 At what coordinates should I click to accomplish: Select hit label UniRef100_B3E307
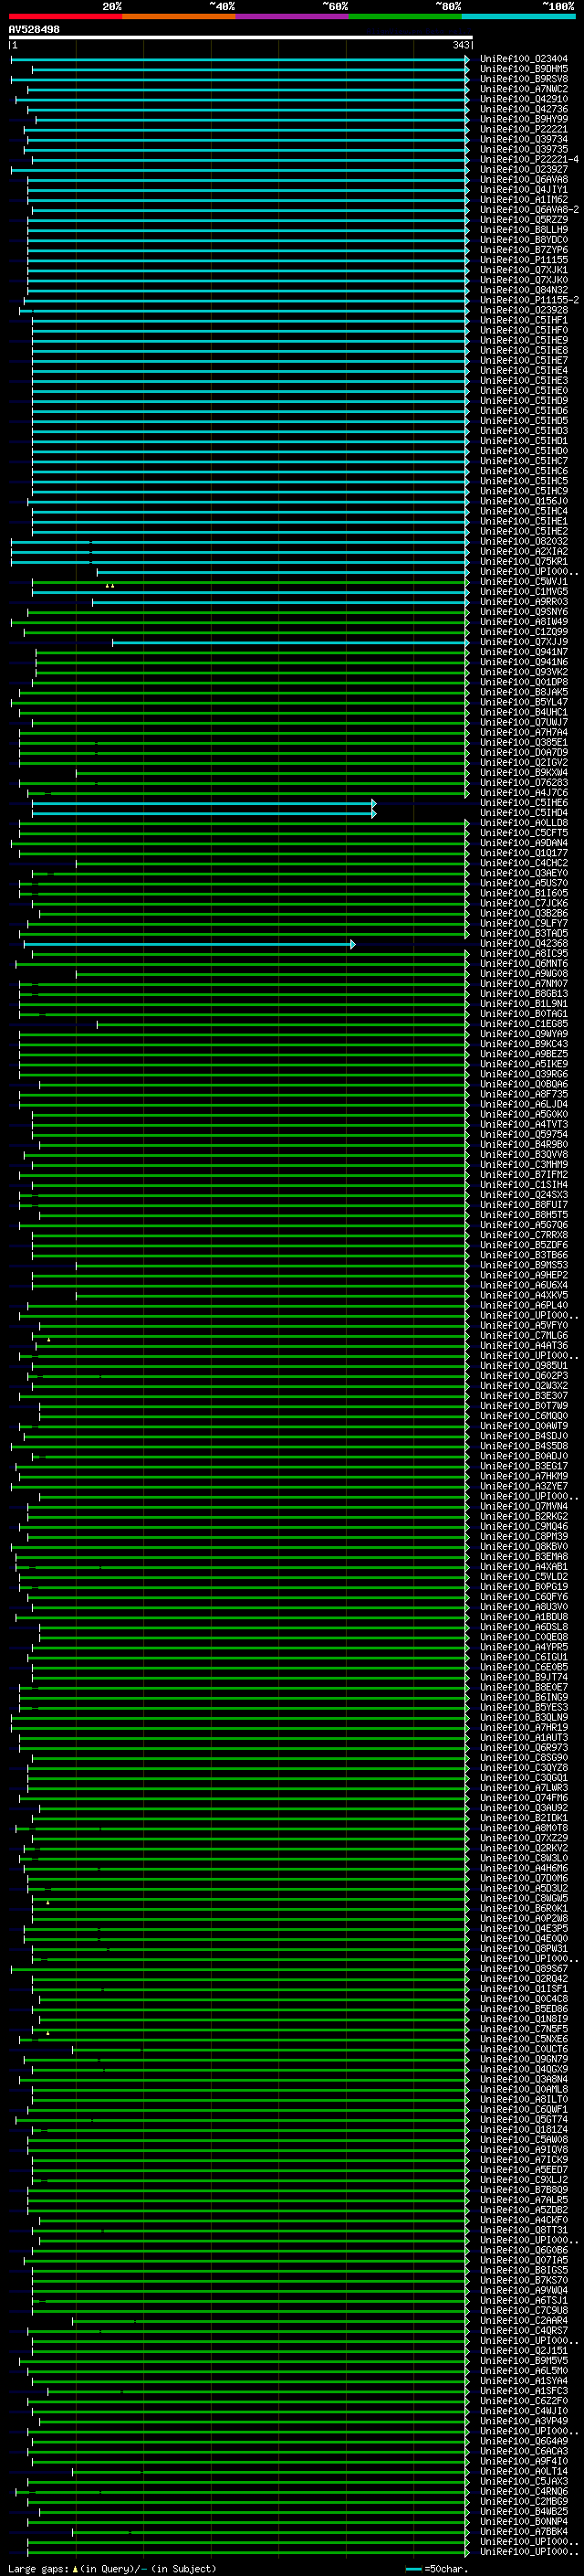(x=524, y=1396)
